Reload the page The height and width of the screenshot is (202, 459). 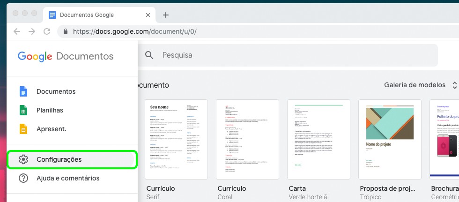[47, 31]
